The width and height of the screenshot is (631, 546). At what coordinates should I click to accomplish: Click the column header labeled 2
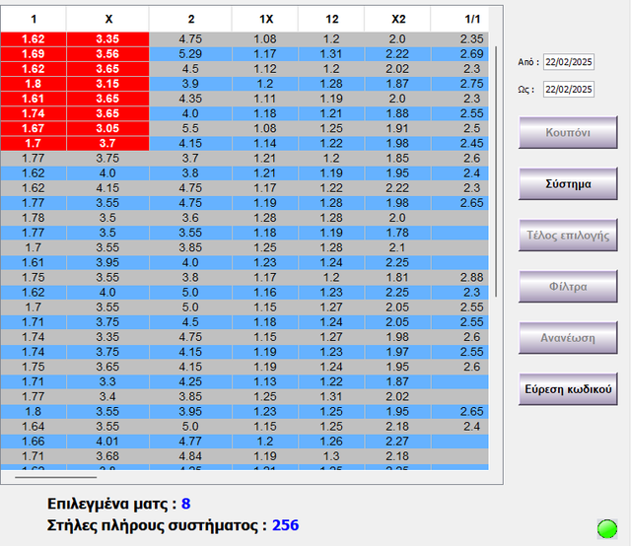190,19
